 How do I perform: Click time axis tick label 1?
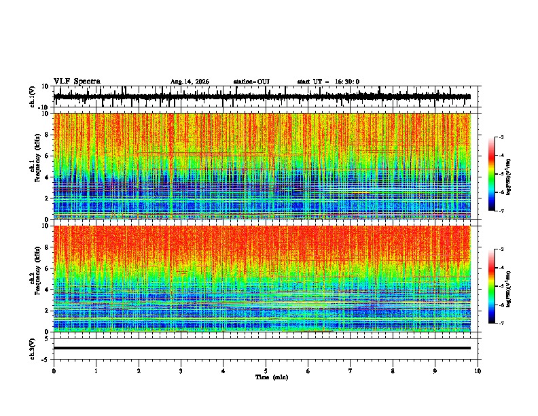click(96, 370)
